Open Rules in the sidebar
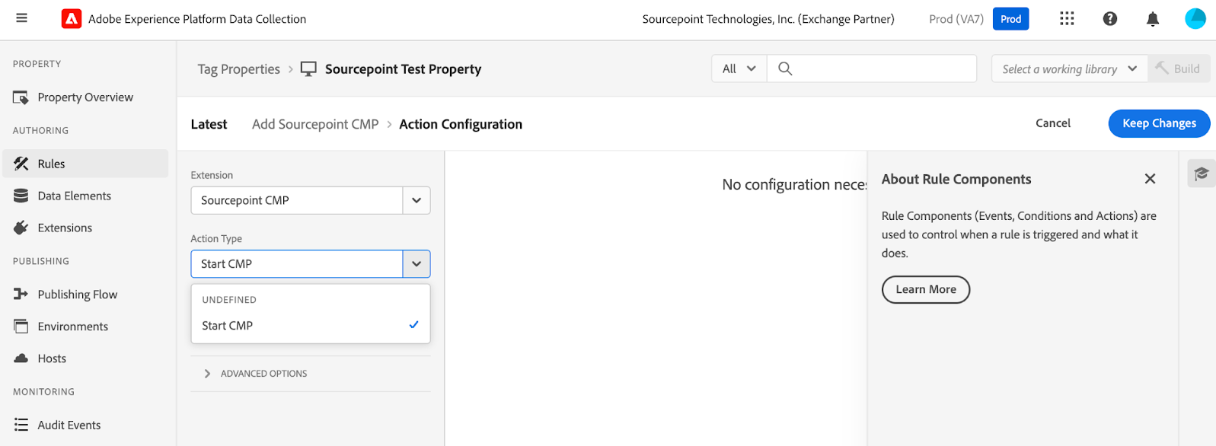The height and width of the screenshot is (446, 1216). point(85,164)
